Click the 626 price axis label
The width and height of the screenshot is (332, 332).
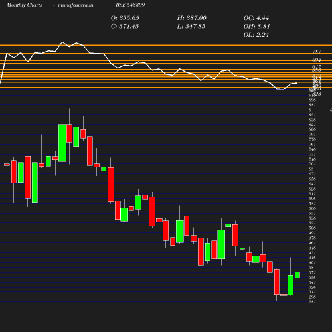312,189
